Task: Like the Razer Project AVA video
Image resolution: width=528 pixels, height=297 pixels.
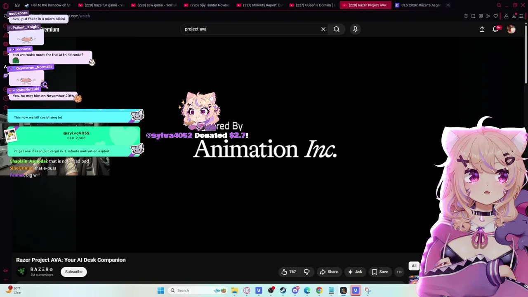Action: (x=288, y=272)
